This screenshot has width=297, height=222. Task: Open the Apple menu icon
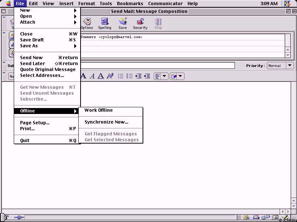tap(9, 4)
